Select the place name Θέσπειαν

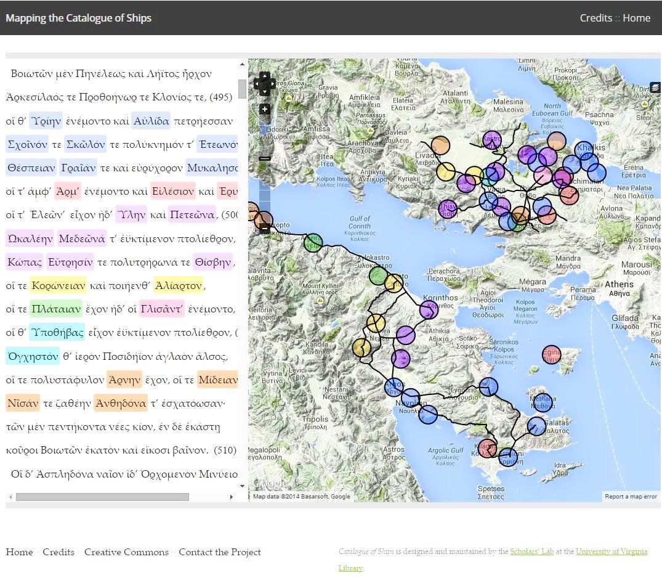(x=31, y=168)
